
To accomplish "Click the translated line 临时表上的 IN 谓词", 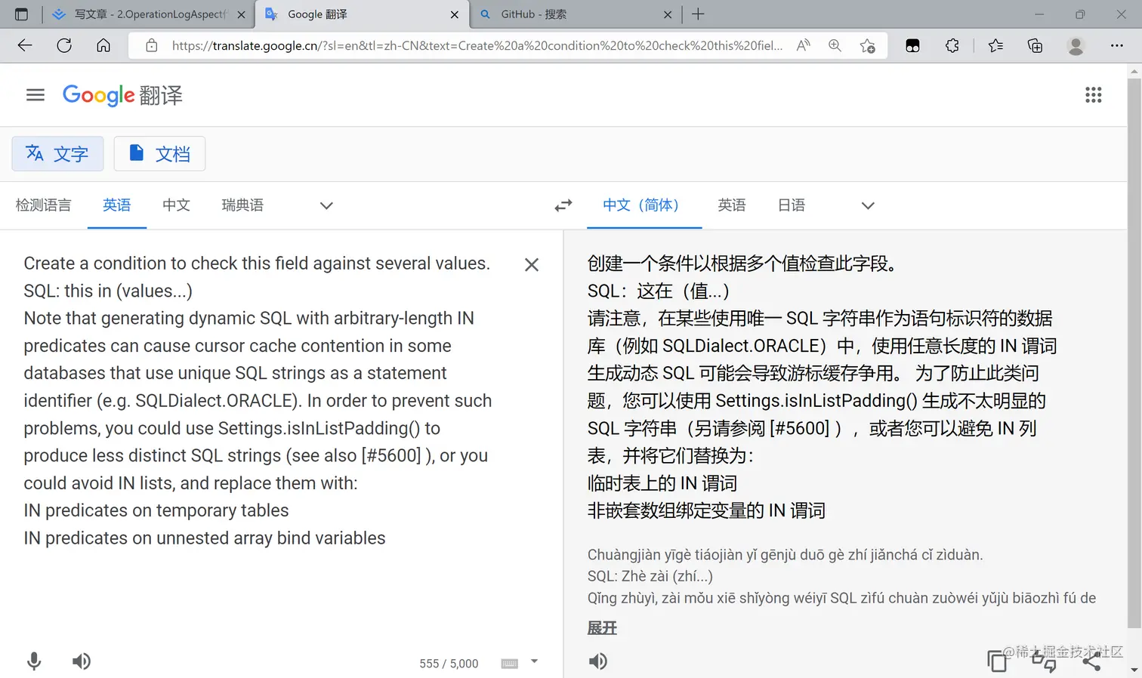I will (662, 483).
